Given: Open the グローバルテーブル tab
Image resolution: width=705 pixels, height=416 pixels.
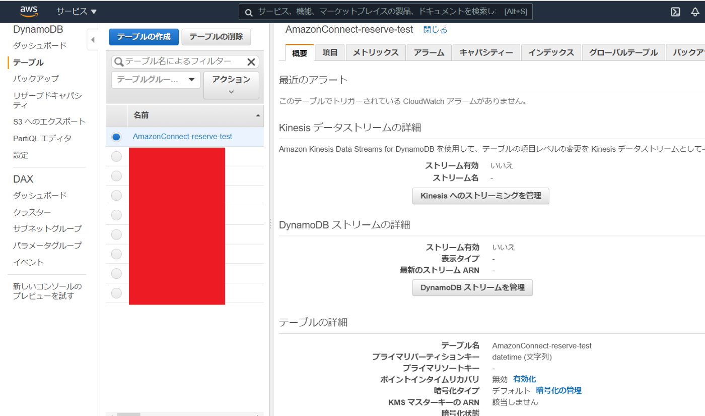Looking at the screenshot, I should tap(623, 52).
